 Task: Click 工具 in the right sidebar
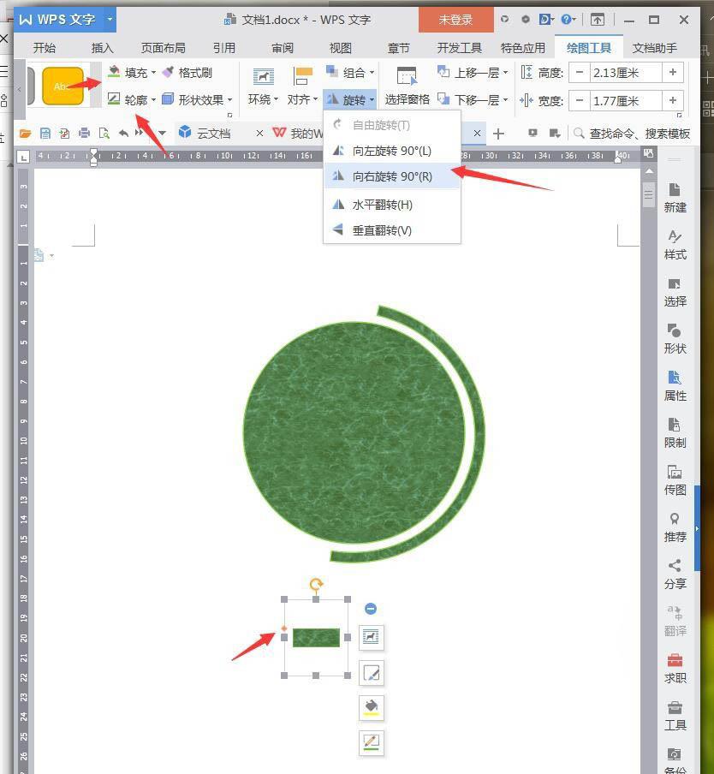(675, 717)
